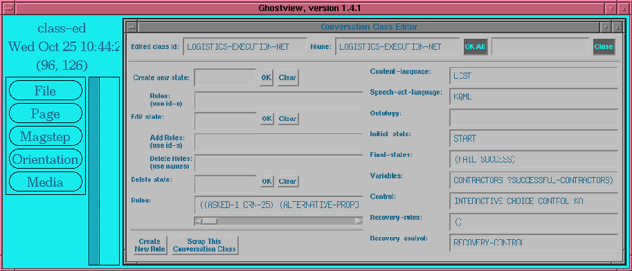The image size is (632, 271).
Task: Focus the Control field
Action: pyautogui.click(x=534, y=201)
